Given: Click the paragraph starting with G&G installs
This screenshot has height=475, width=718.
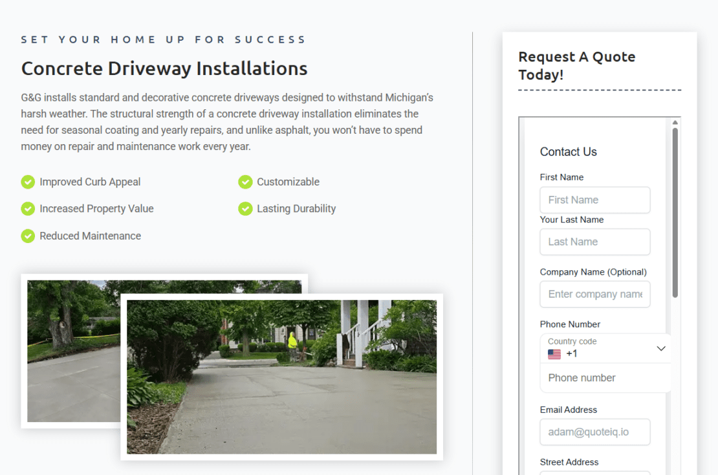Looking at the screenshot, I should (x=227, y=121).
